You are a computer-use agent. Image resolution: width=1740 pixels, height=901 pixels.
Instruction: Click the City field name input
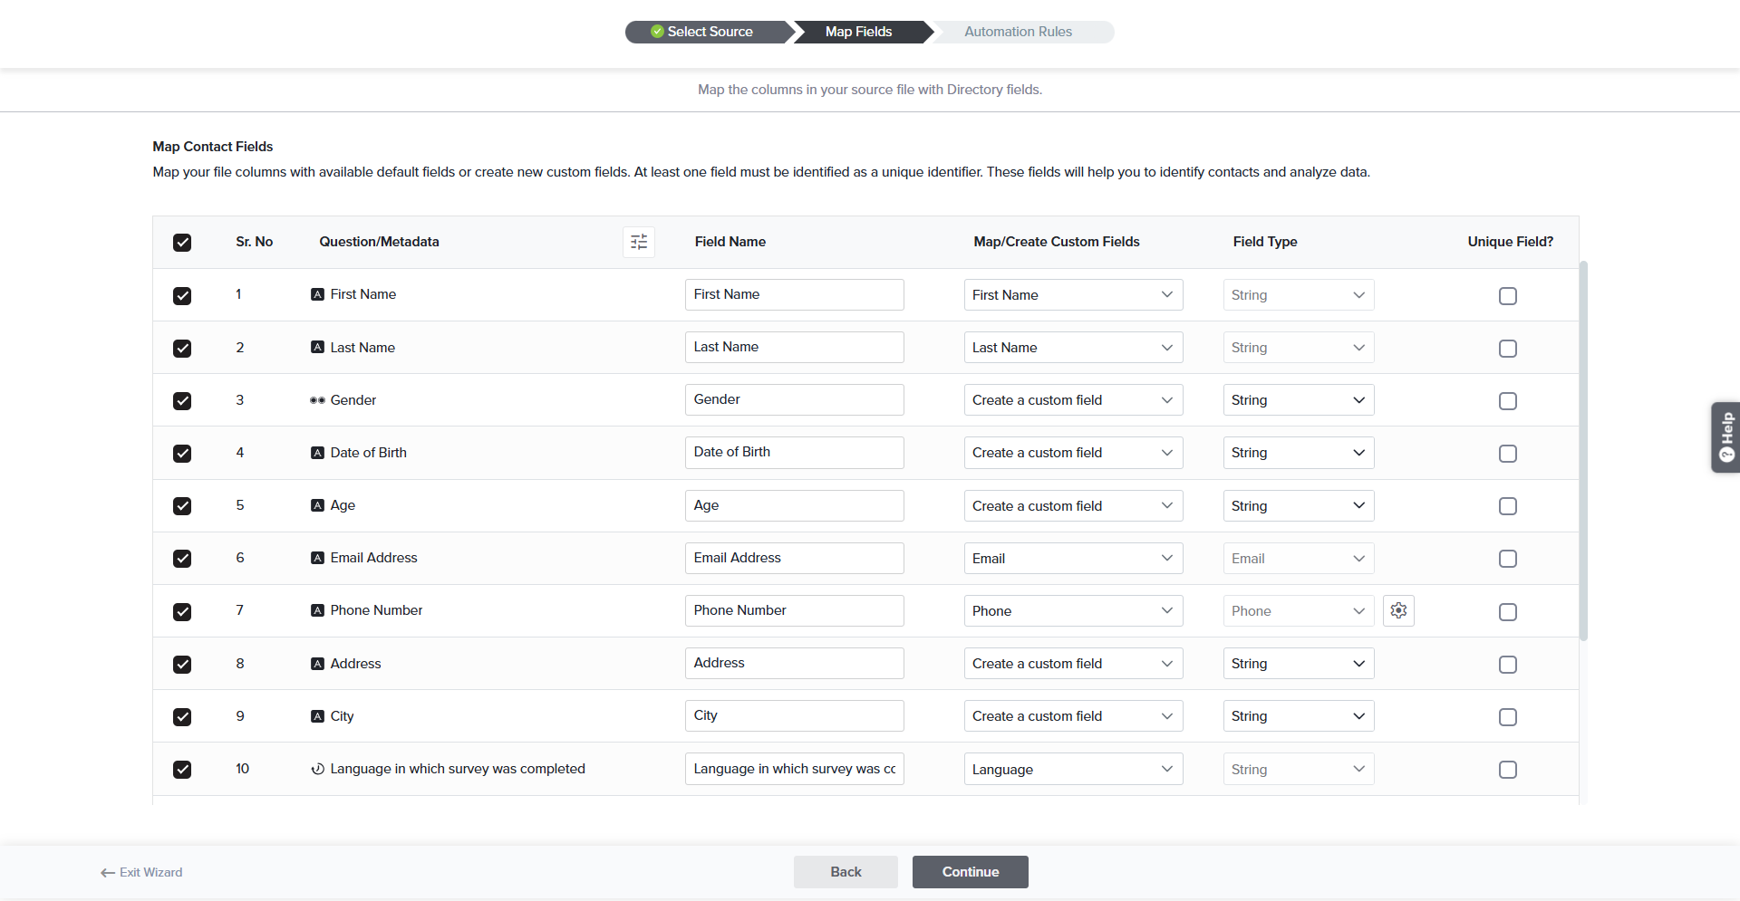click(794, 716)
